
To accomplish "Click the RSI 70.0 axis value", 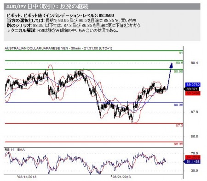I will pos(195,153).
